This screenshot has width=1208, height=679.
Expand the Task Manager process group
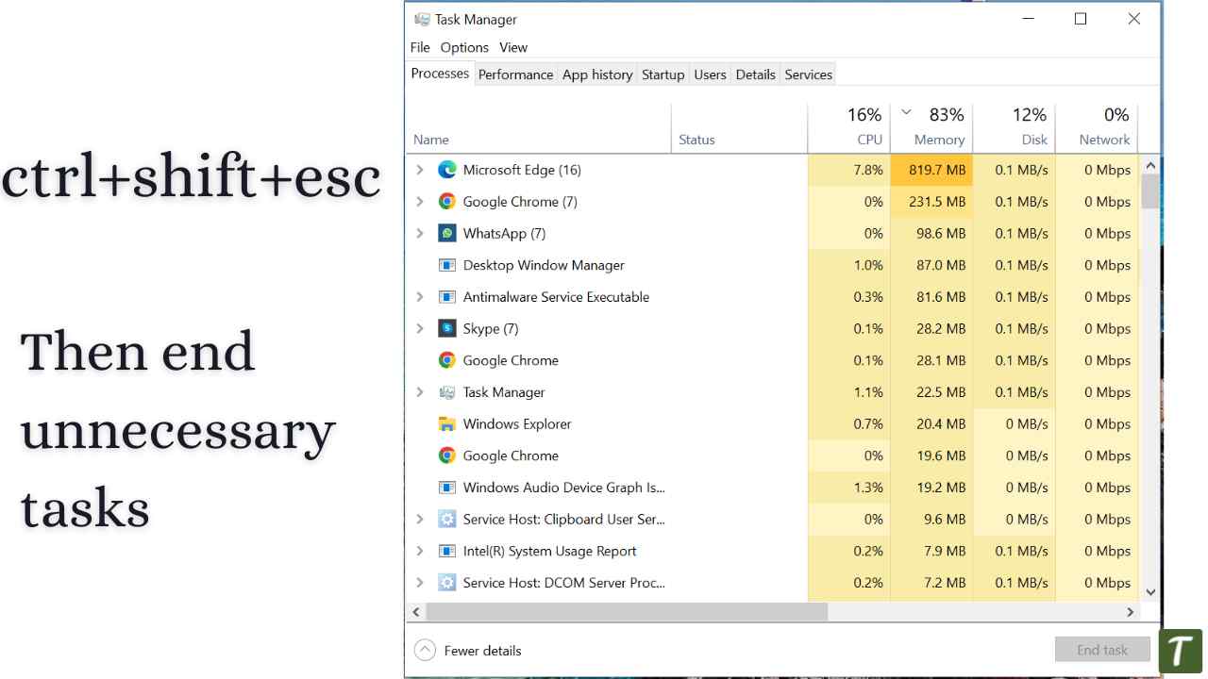tap(420, 392)
